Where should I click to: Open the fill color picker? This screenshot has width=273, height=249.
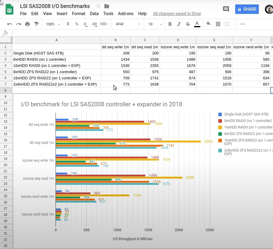[x=208, y=24]
